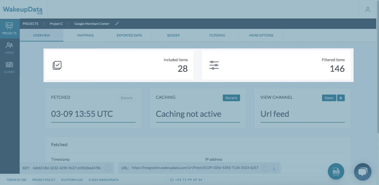
Task: Click the Caching not active text
Action: (188, 114)
